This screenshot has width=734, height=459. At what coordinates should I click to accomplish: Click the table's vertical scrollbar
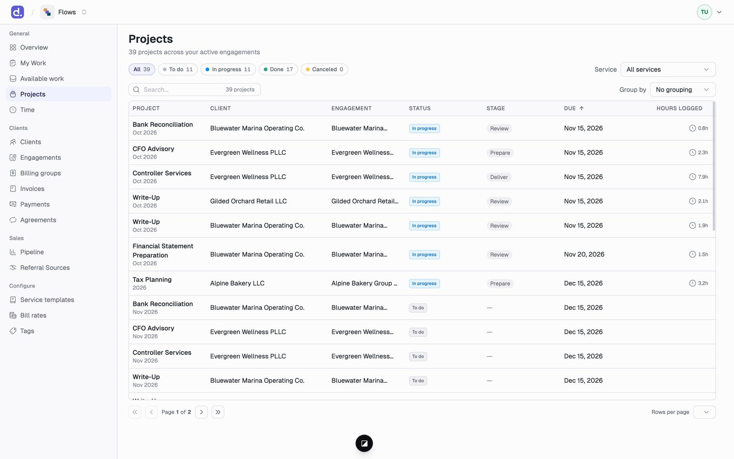tap(714, 166)
